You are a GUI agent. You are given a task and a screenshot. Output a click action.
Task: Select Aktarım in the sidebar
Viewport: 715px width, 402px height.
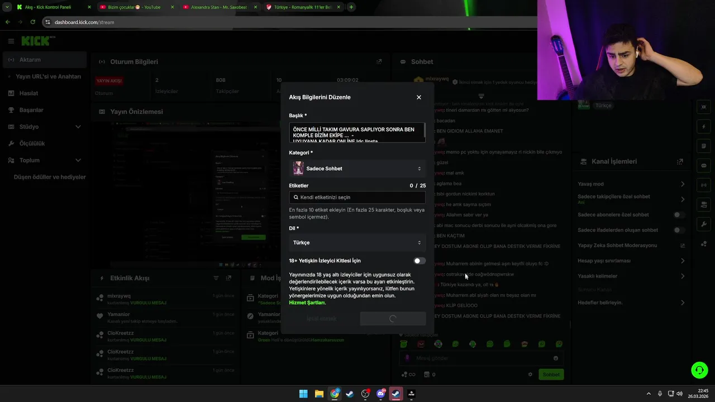point(44,60)
